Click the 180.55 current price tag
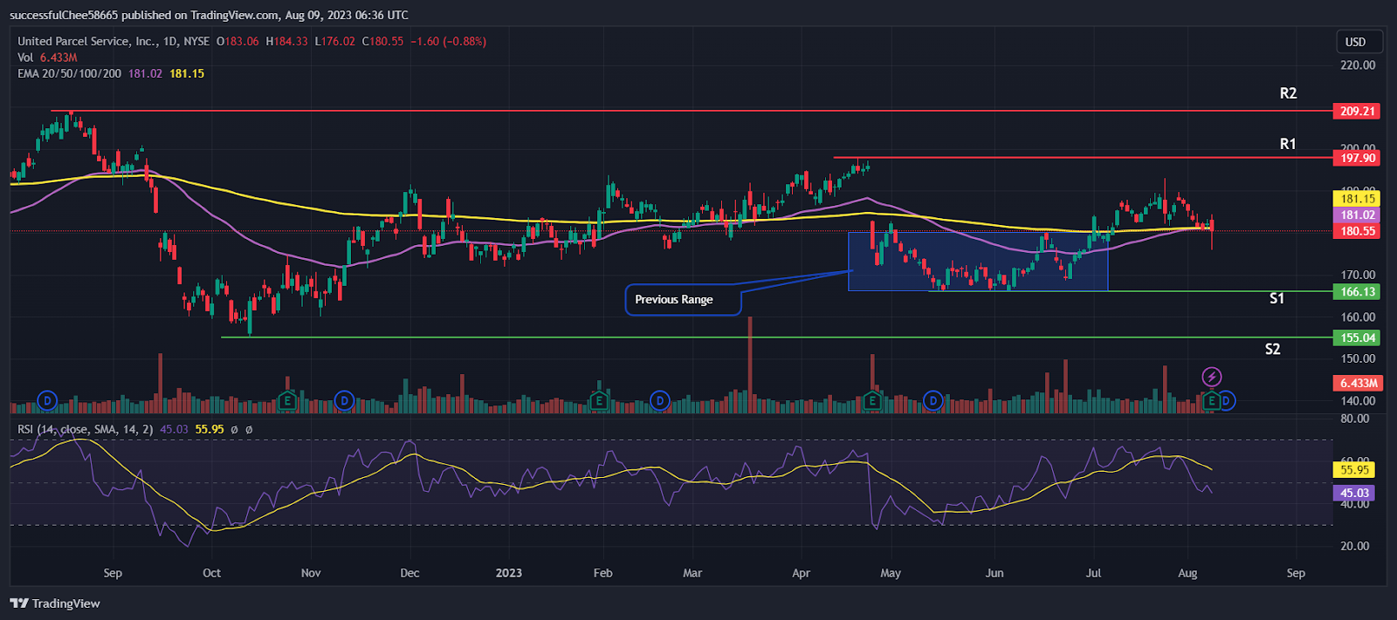1397x620 pixels. [x=1358, y=231]
